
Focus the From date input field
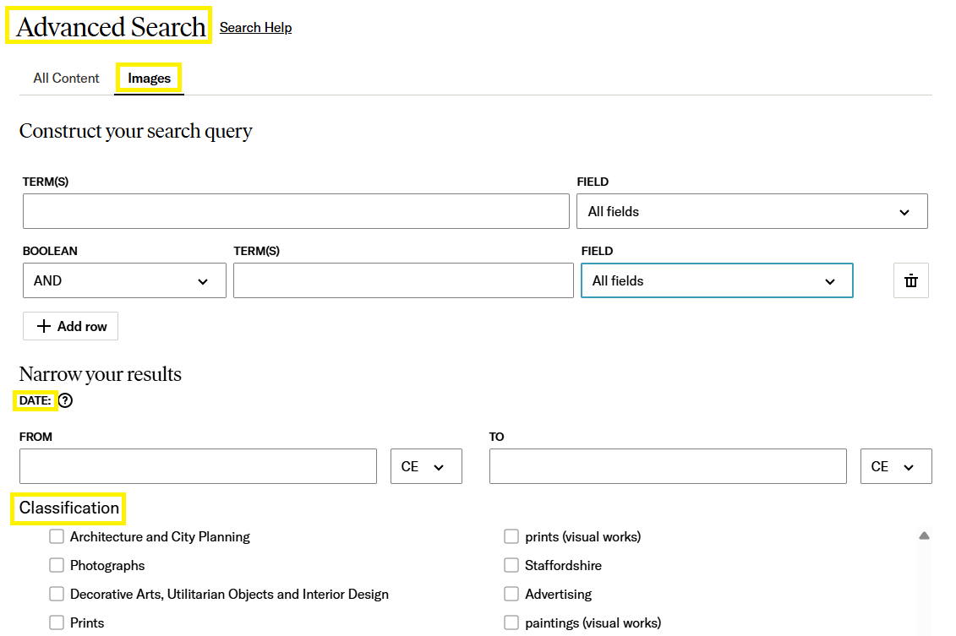(198, 467)
